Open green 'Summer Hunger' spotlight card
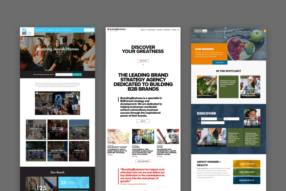The image size is (286, 191). [x=228, y=87]
